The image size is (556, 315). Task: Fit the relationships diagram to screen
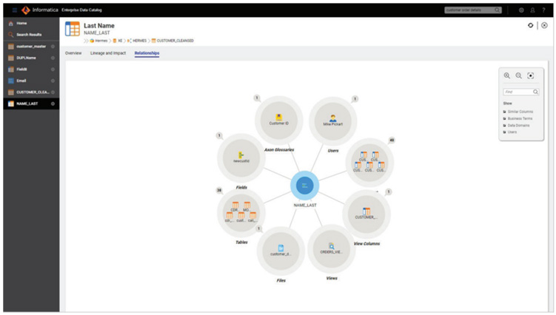coord(531,75)
